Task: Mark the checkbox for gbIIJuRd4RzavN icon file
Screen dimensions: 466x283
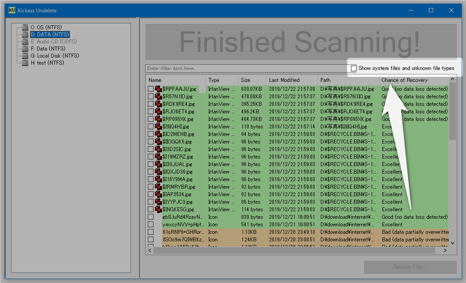Action: pos(151,217)
